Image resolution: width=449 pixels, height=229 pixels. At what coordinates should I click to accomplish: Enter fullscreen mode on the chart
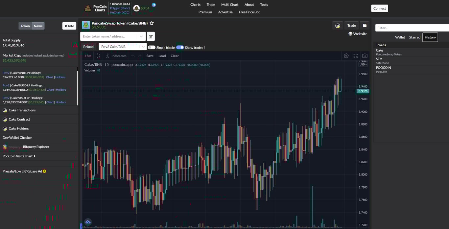pyautogui.click(x=355, y=56)
